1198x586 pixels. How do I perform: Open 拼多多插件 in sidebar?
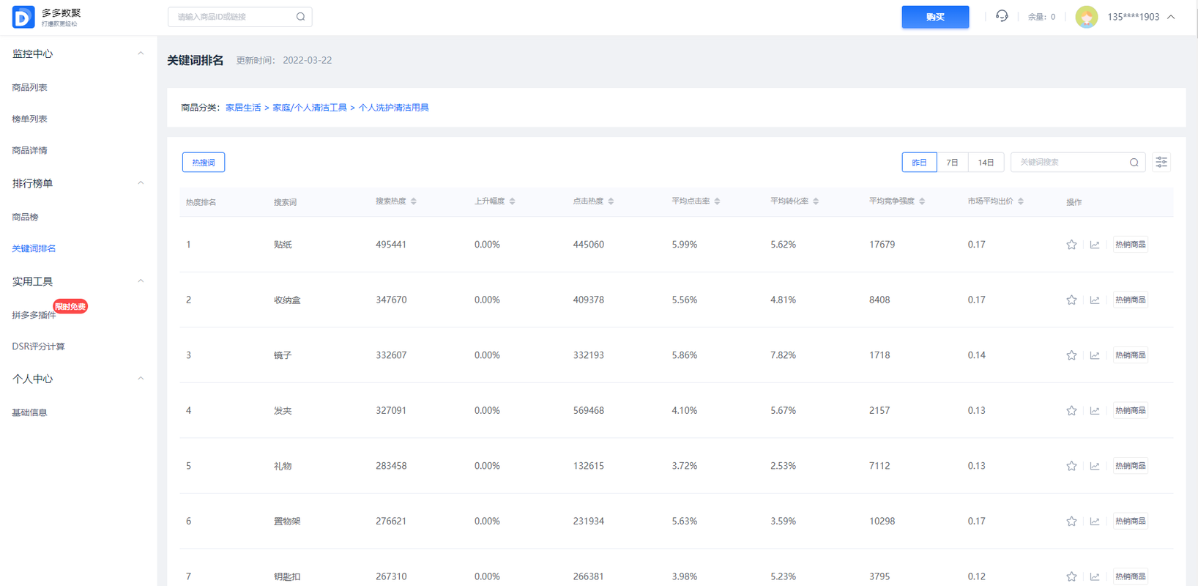point(34,315)
